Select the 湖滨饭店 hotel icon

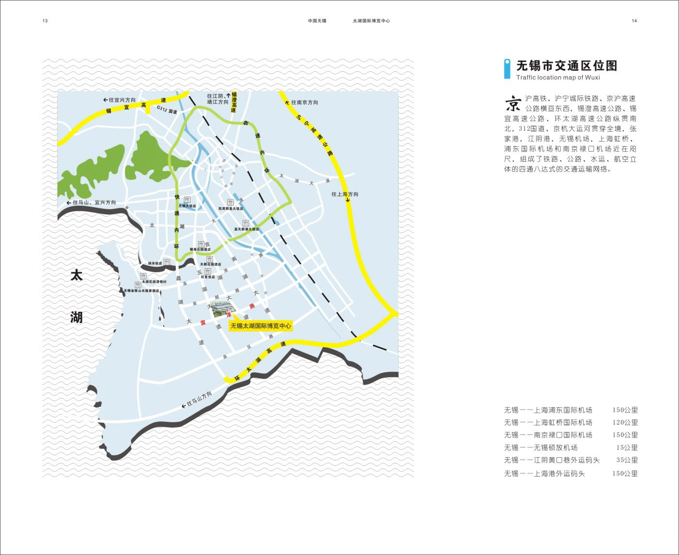click(167, 262)
